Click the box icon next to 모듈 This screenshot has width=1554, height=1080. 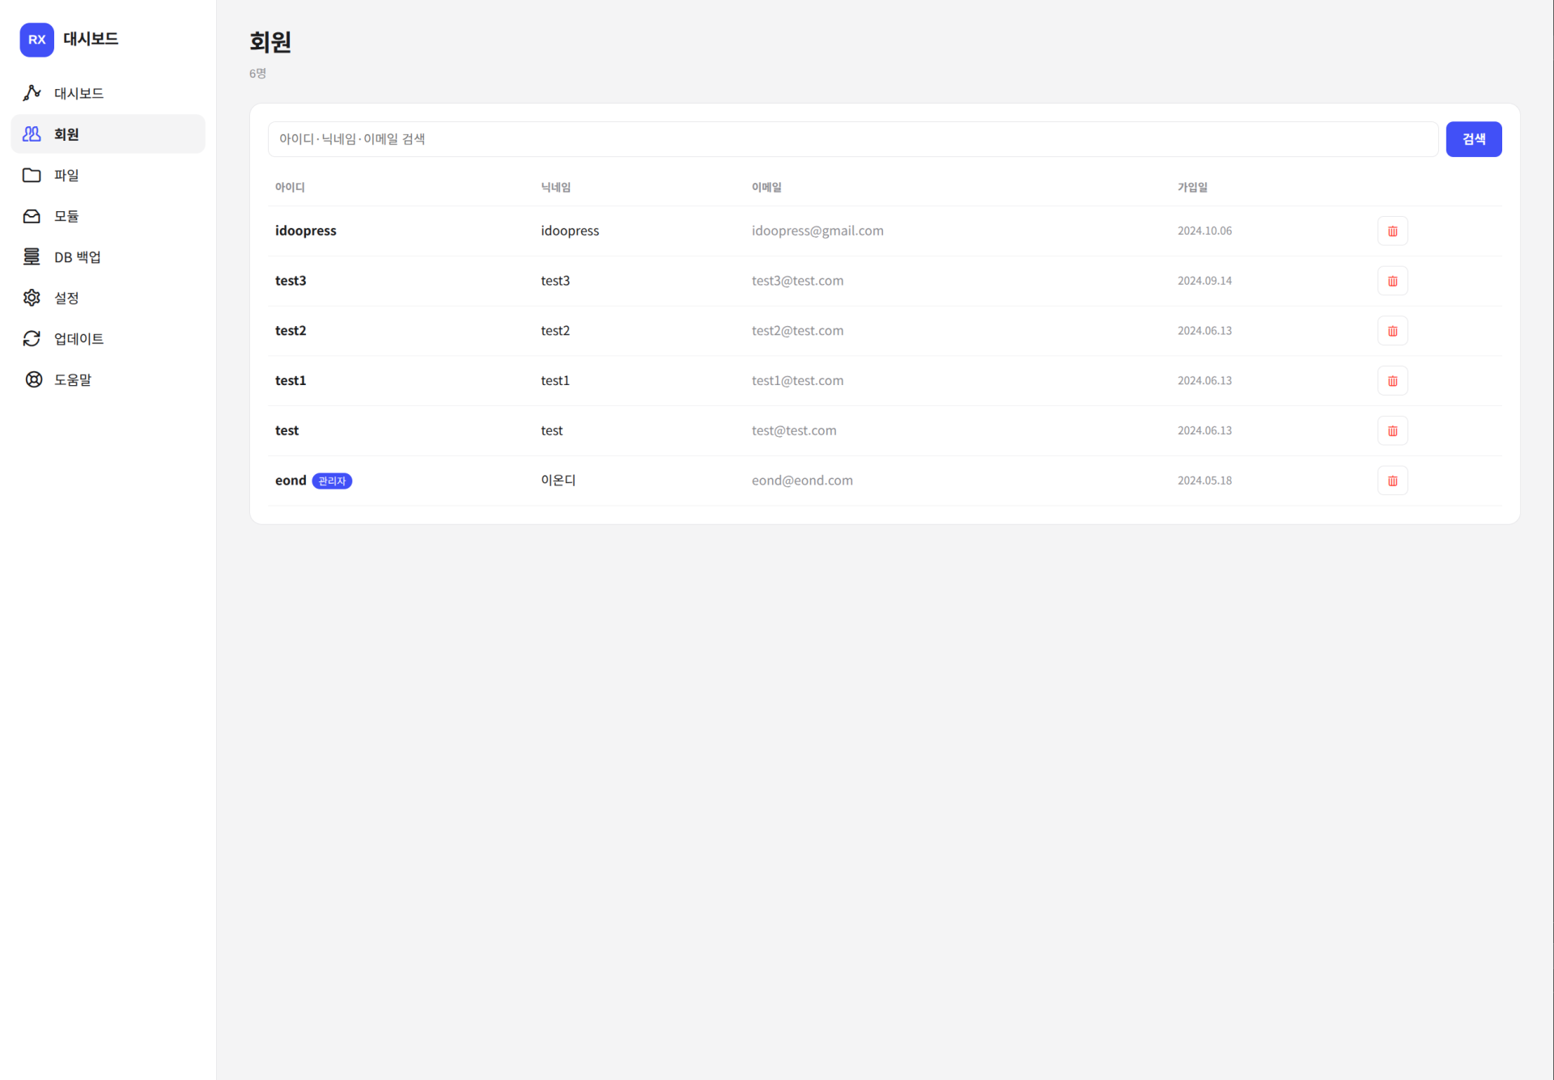[32, 216]
